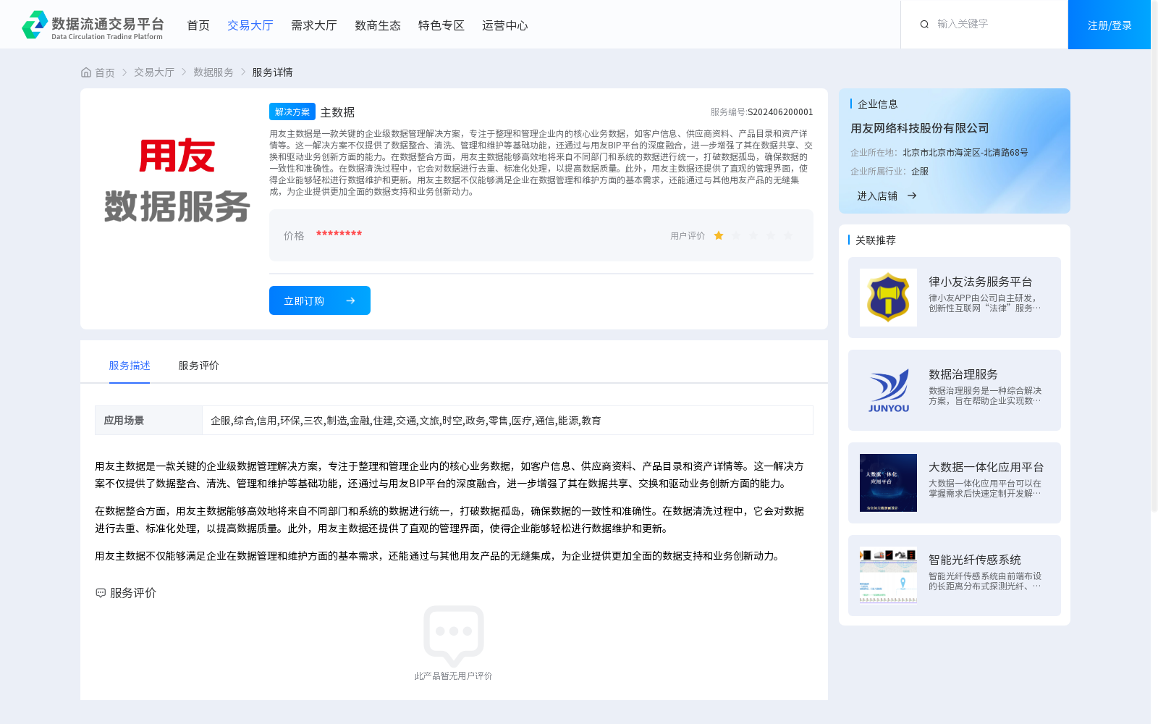Click the masked price value *********
The height and width of the screenshot is (724, 1158).
[339, 234]
